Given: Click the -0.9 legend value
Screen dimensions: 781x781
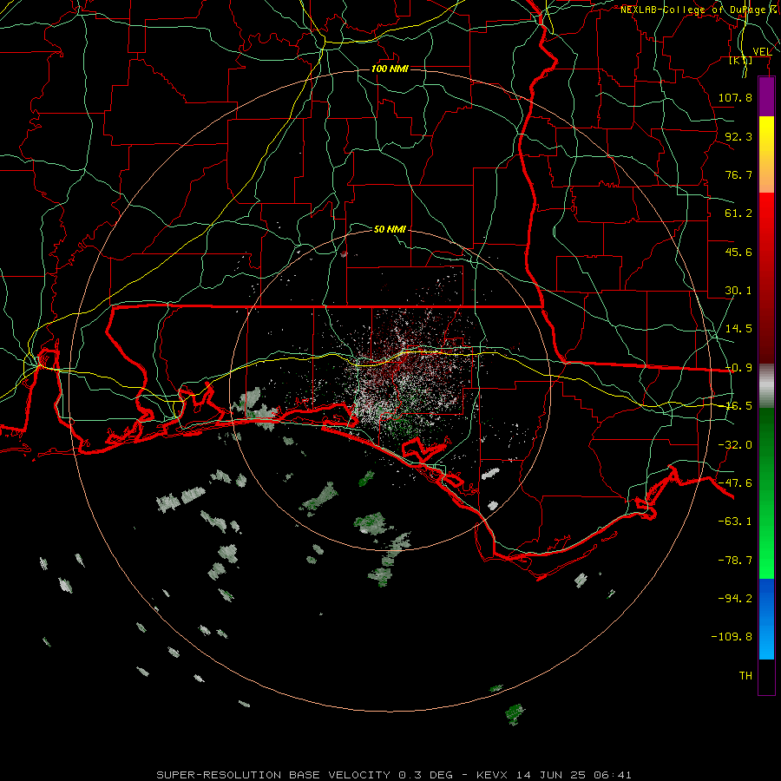Looking at the screenshot, I should [738, 368].
